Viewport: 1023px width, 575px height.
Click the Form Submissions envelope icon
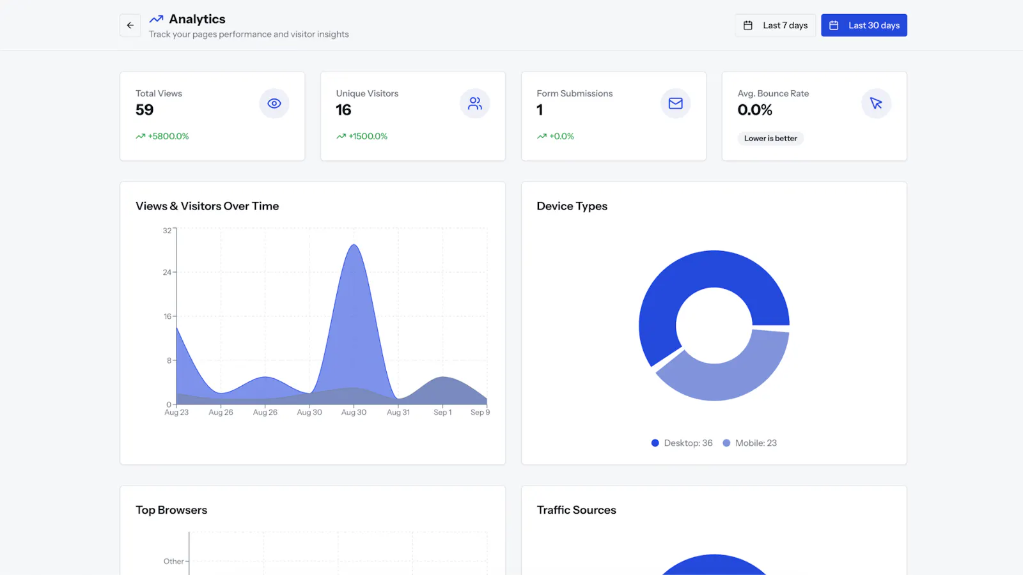(x=676, y=103)
